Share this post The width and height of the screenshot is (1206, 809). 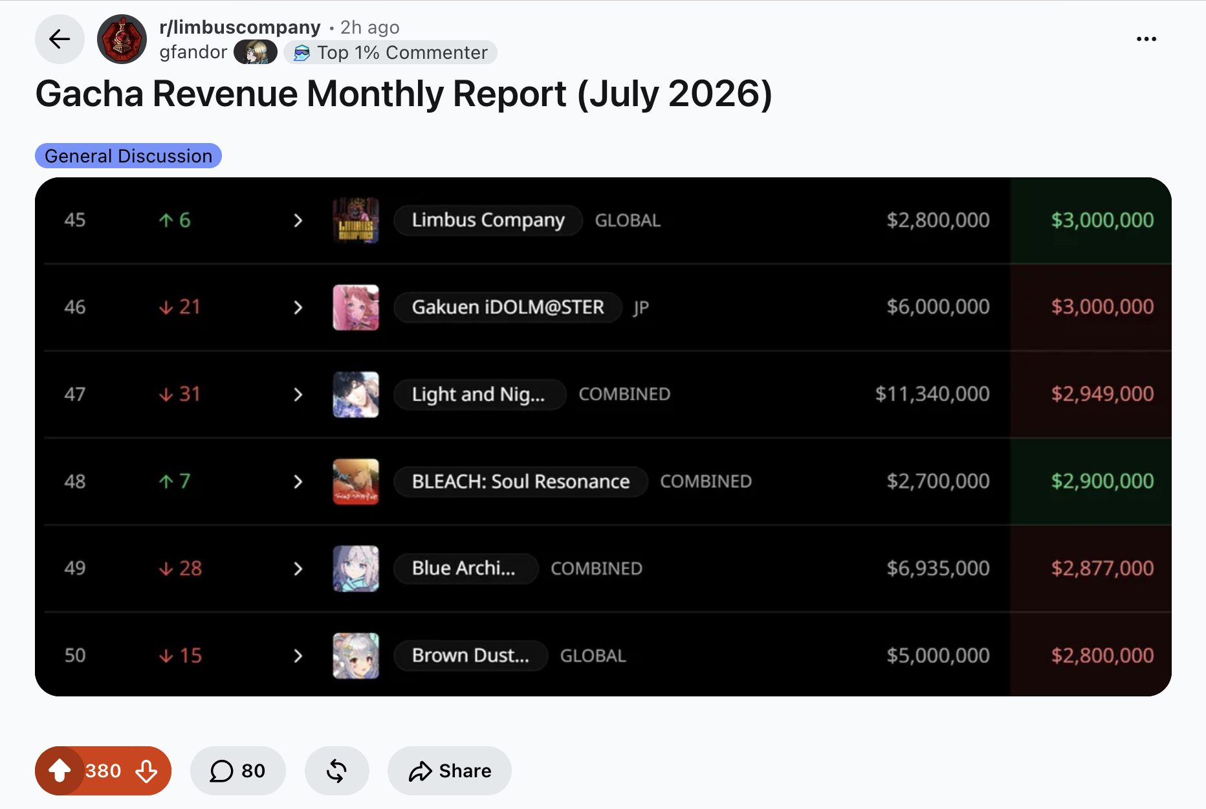pos(450,771)
